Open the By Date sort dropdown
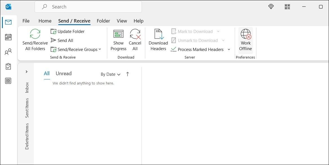The image size is (329, 165). pos(110,74)
